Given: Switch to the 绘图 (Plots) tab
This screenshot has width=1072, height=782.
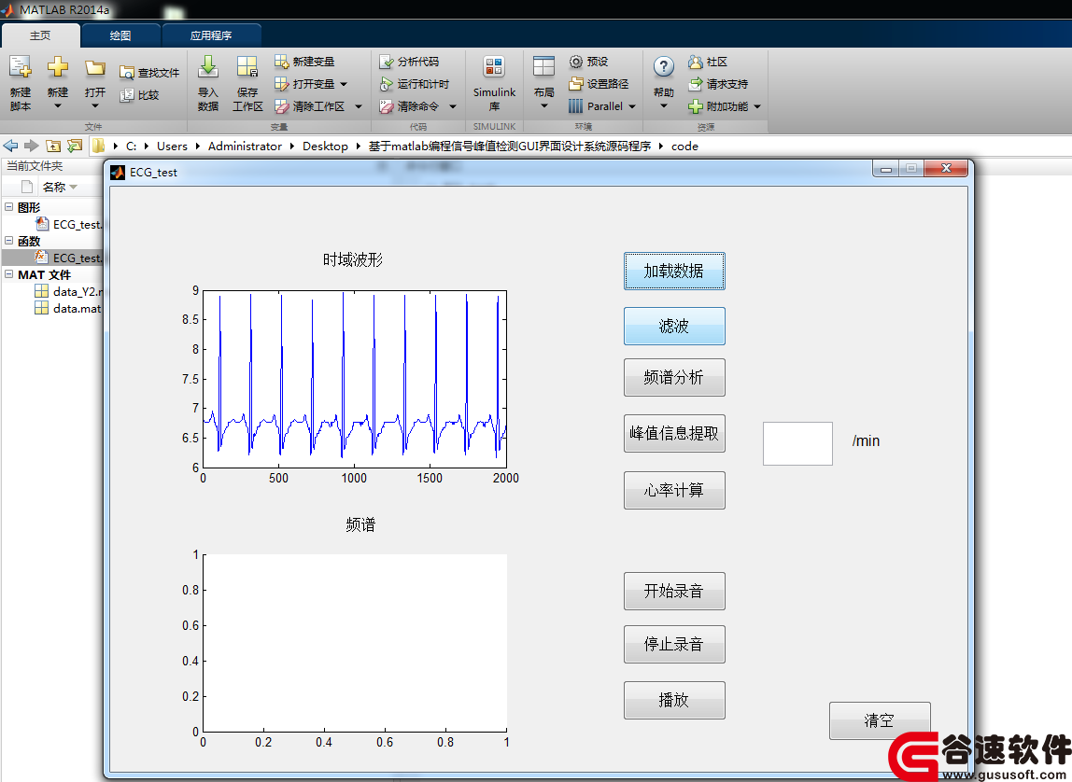Looking at the screenshot, I should coord(120,35).
